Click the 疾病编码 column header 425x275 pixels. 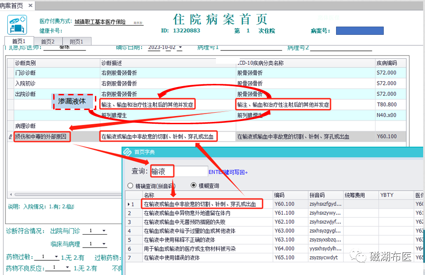390,63
